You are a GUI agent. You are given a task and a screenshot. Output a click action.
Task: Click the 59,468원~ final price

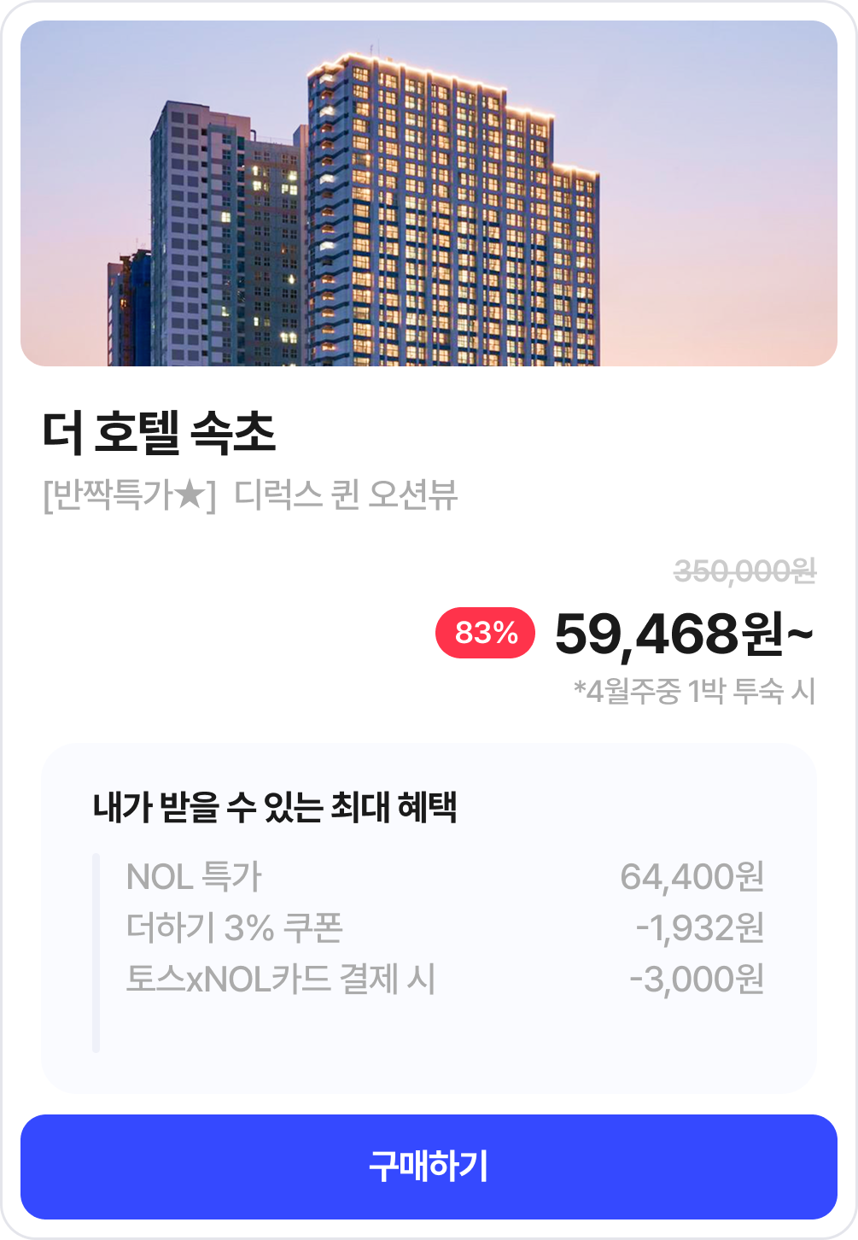coord(684,634)
